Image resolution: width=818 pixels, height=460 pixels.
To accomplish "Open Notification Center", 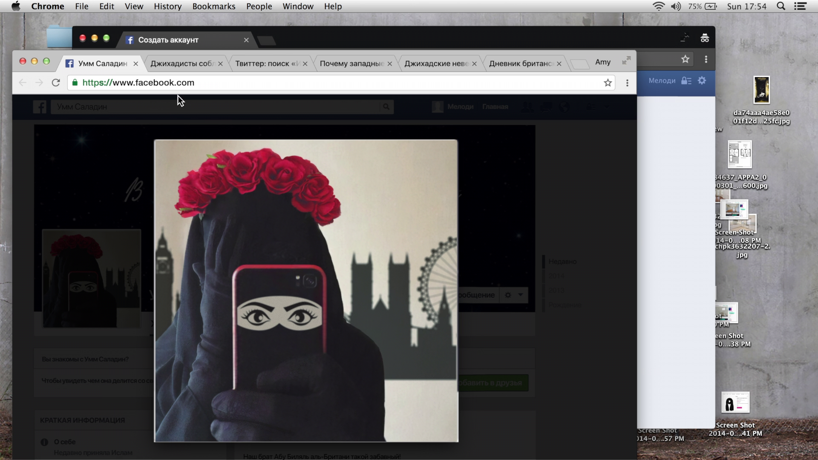I will 801,6.
